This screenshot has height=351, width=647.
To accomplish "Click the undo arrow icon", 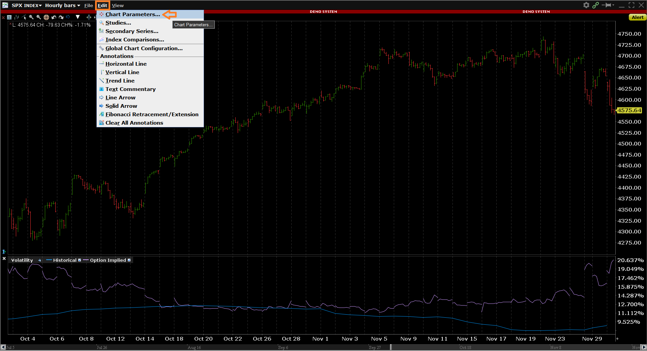I will (x=54, y=17).
